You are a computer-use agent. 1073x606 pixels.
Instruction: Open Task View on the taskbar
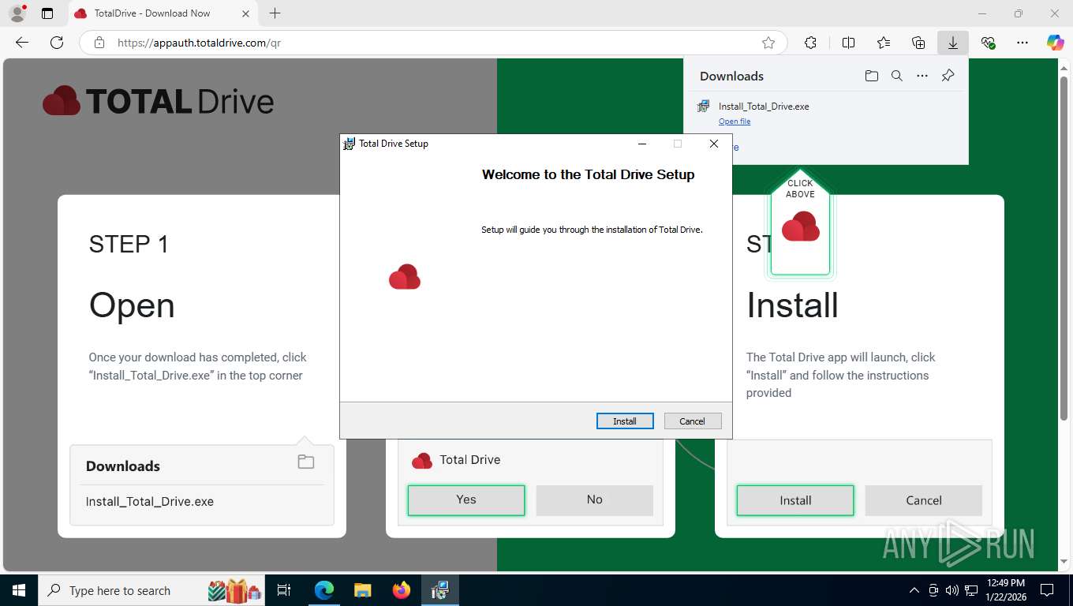tap(284, 590)
